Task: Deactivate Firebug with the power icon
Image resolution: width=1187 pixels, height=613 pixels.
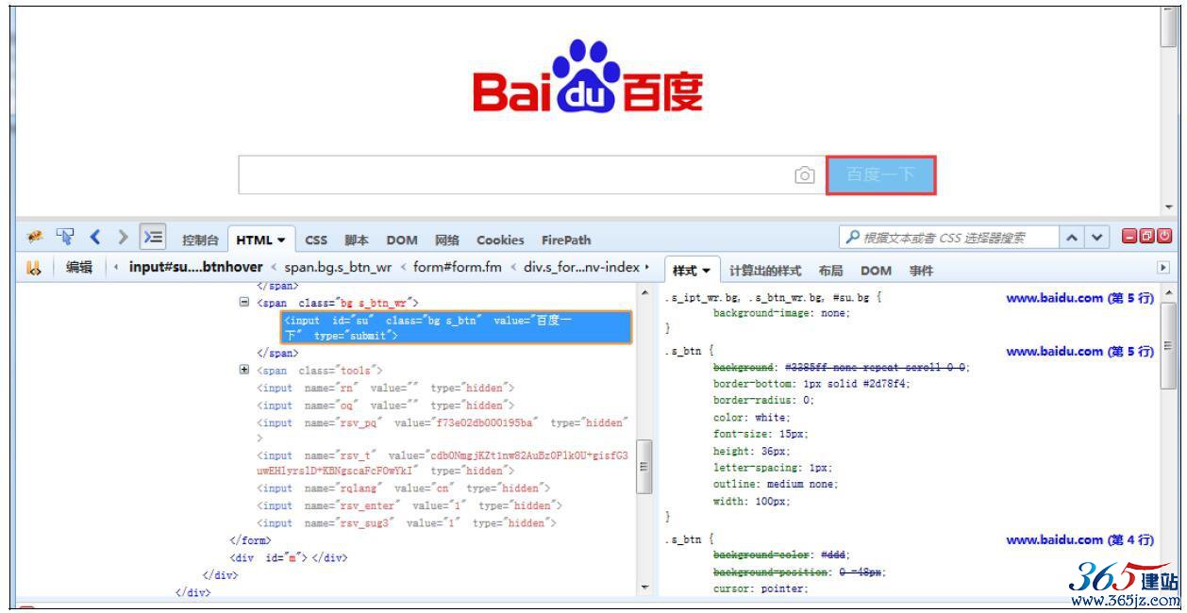Action: [1163, 238]
